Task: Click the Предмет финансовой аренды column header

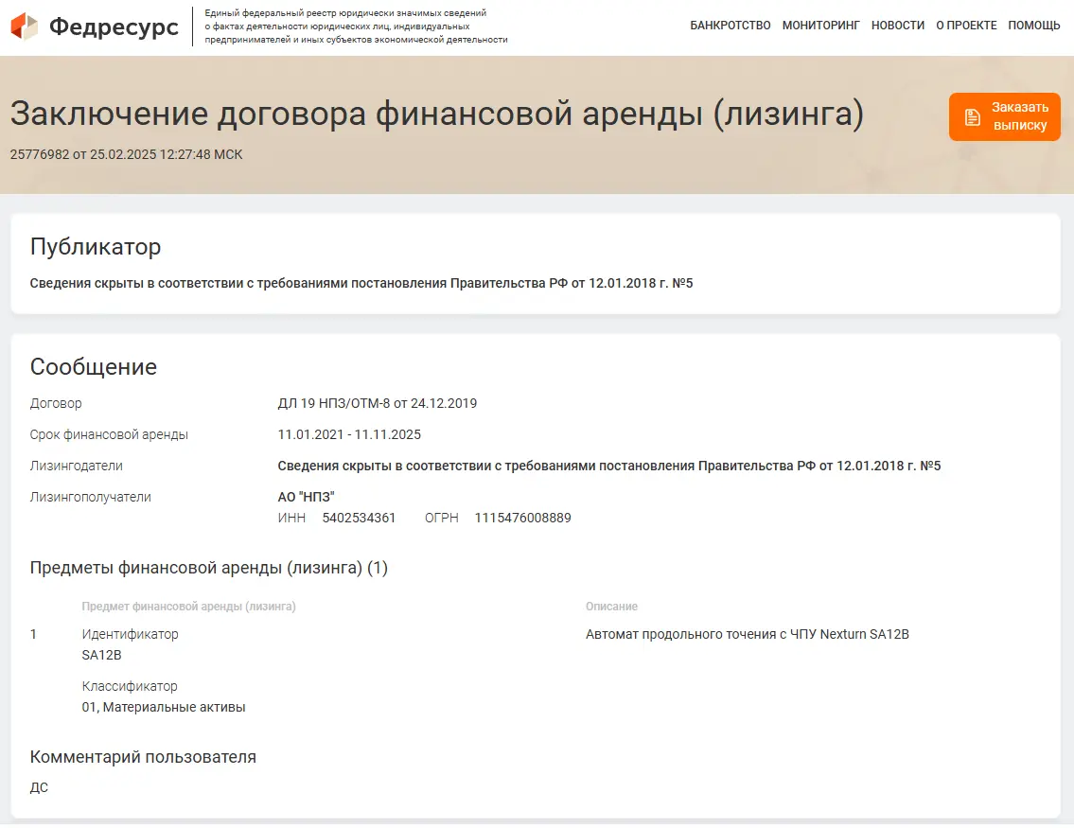Action: pyautogui.click(x=188, y=607)
